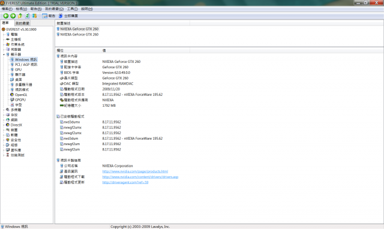Expand the 電腦 computer node
This screenshot has width=384, height=229.
(4, 35)
